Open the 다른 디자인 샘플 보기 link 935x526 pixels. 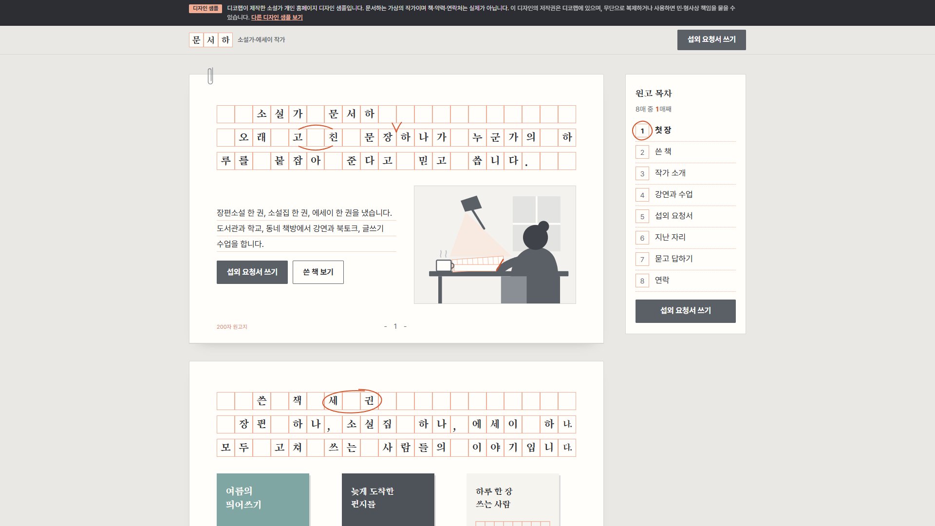tap(277, 18)
